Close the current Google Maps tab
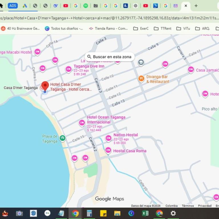The image size is (219, 219). [186, 6]
